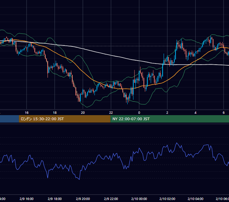Click the blue session bar before ロンドン

tap(9, 119)
